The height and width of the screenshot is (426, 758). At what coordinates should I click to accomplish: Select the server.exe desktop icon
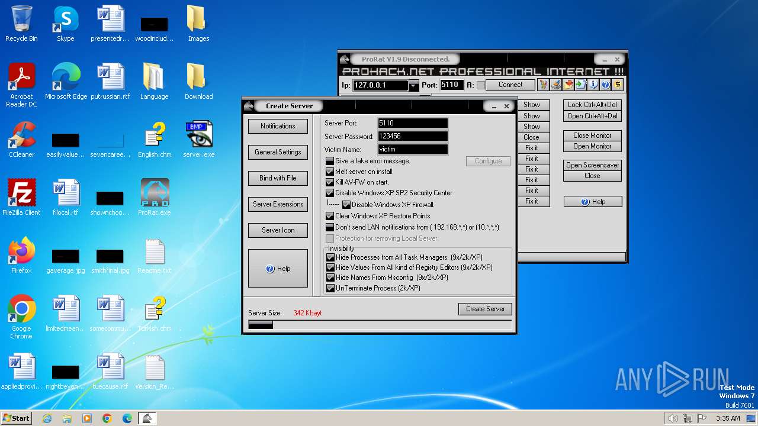pos(199,140)
